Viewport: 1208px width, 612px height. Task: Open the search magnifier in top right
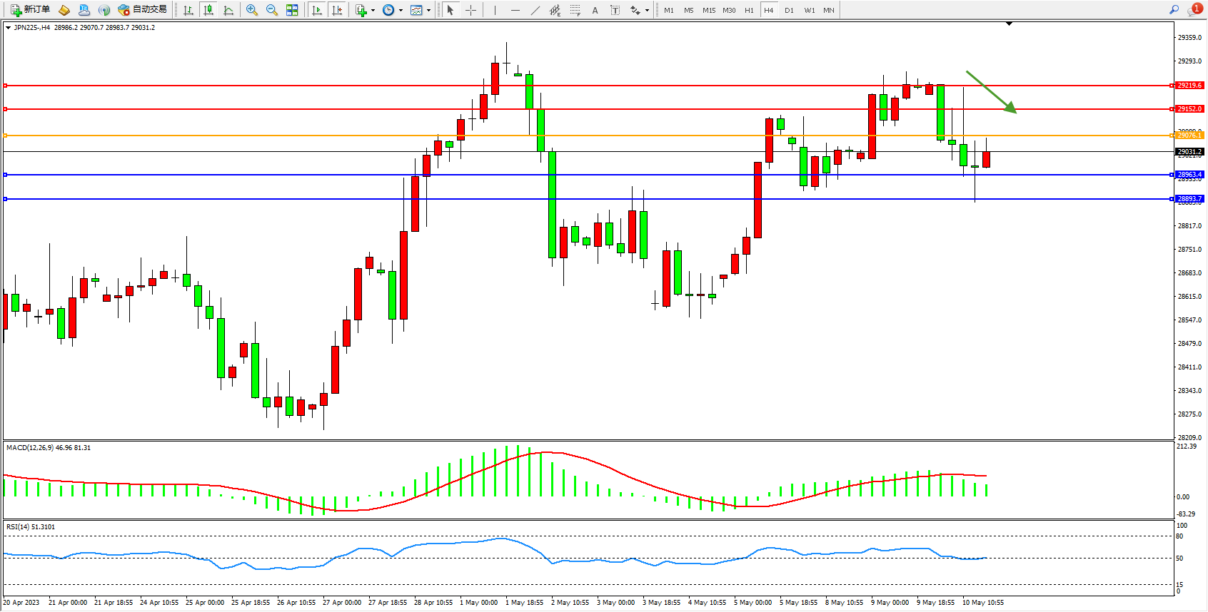[x=1174, y=9]
